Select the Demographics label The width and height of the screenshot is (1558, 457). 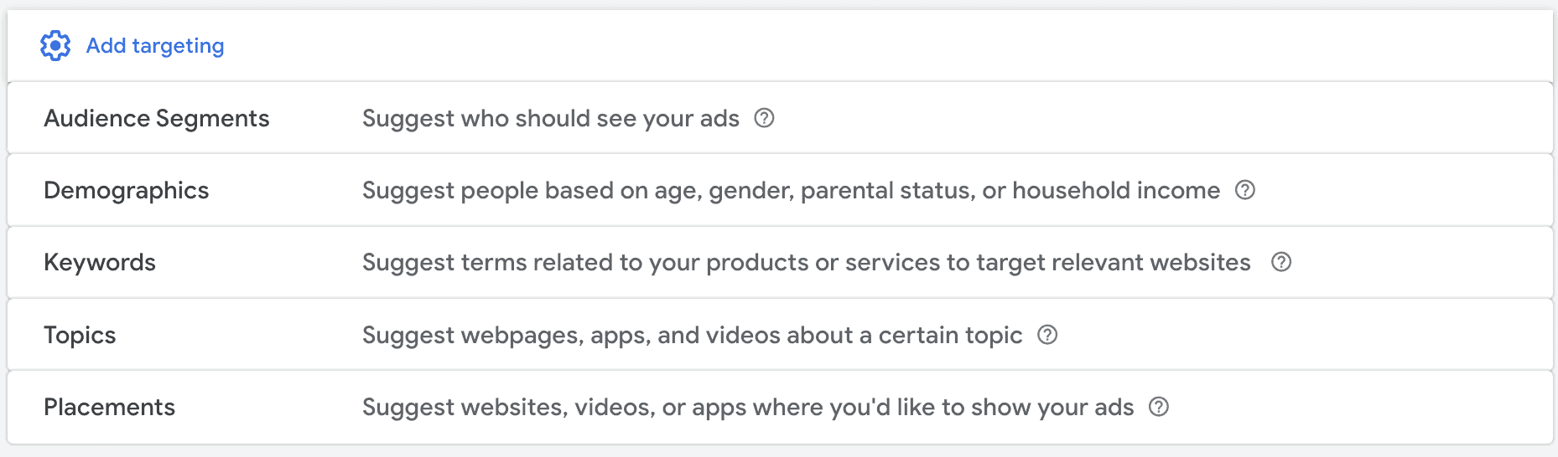(126, 191)
